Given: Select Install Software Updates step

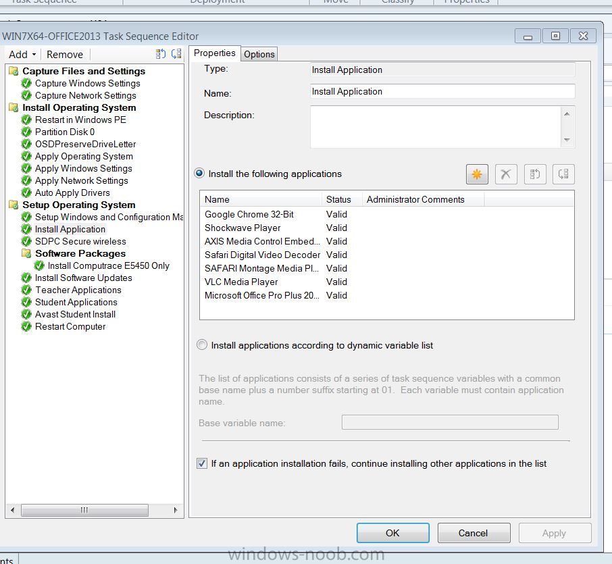Looking at the screenshot, I should coord(84,278).
